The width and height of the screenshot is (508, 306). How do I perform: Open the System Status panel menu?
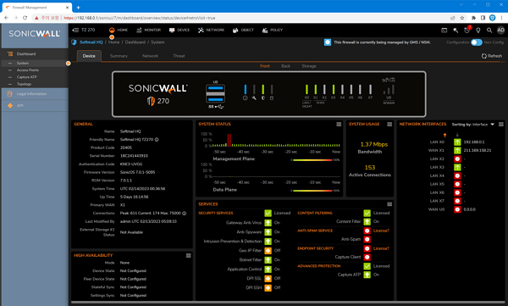[x=339, y=125]
